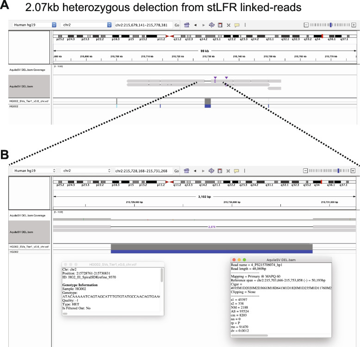Click centromere on panel A ideogram
Image resolution: width=360 pixels, height=347 pixels.
coord(170,36)
